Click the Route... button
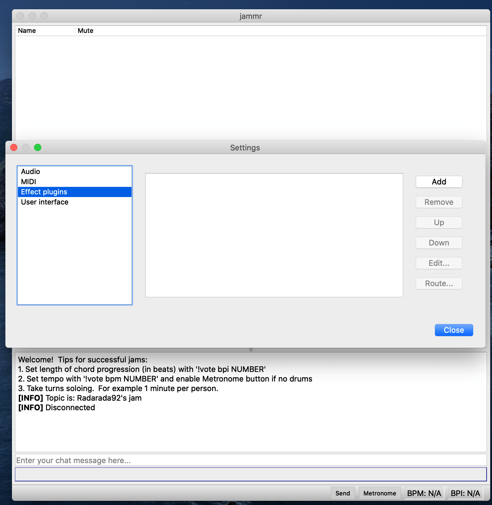Image resolution: width=492 pixels, height=505 pixels. point(438,283)
